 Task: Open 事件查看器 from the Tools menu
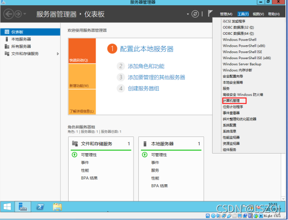(231, 113)
